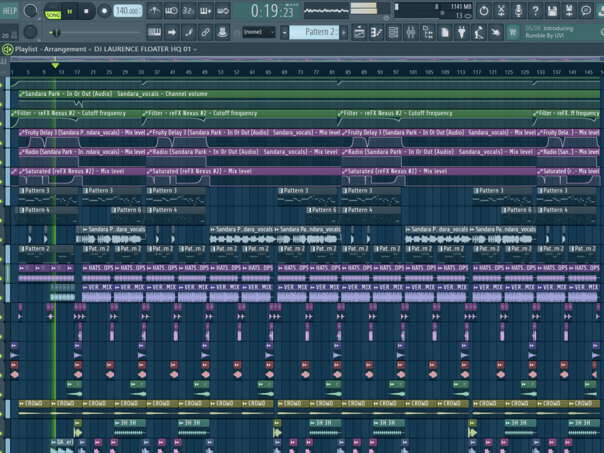Image resolution: width=604 pixels, height=453 pixels.
Task: Enable auto scrolling arrow
Action: (172, 33)
